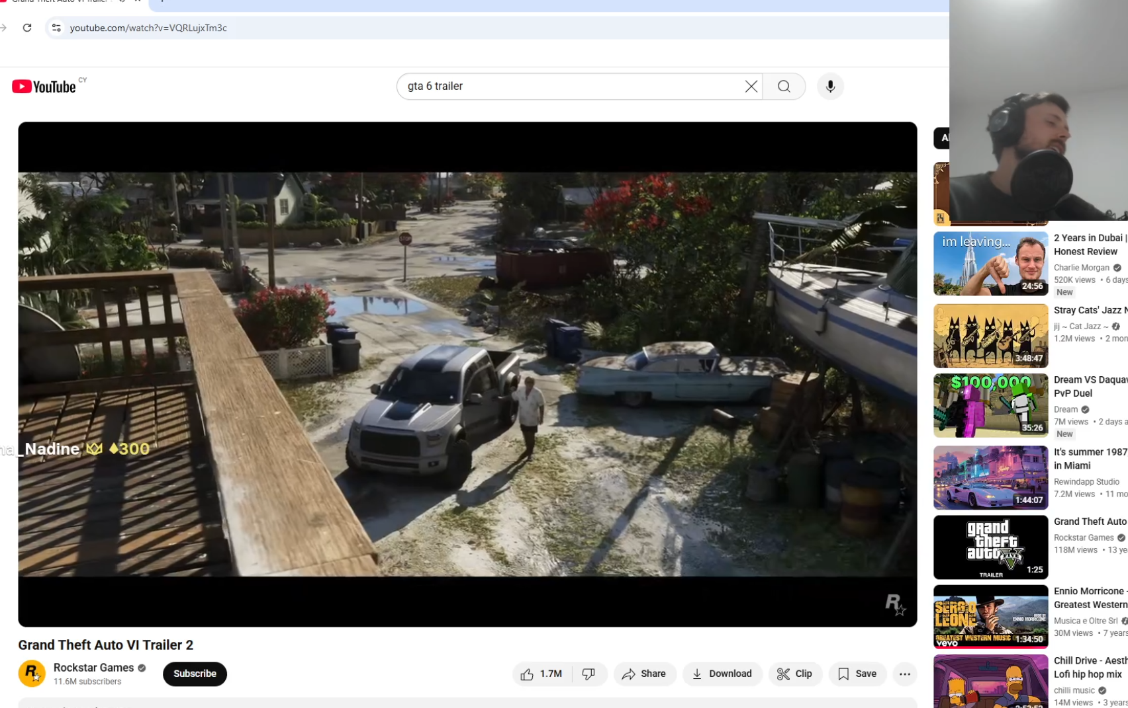Click the Musica e Oltre Srl channel name
1128x708 pixels.
coord(1086,621)
